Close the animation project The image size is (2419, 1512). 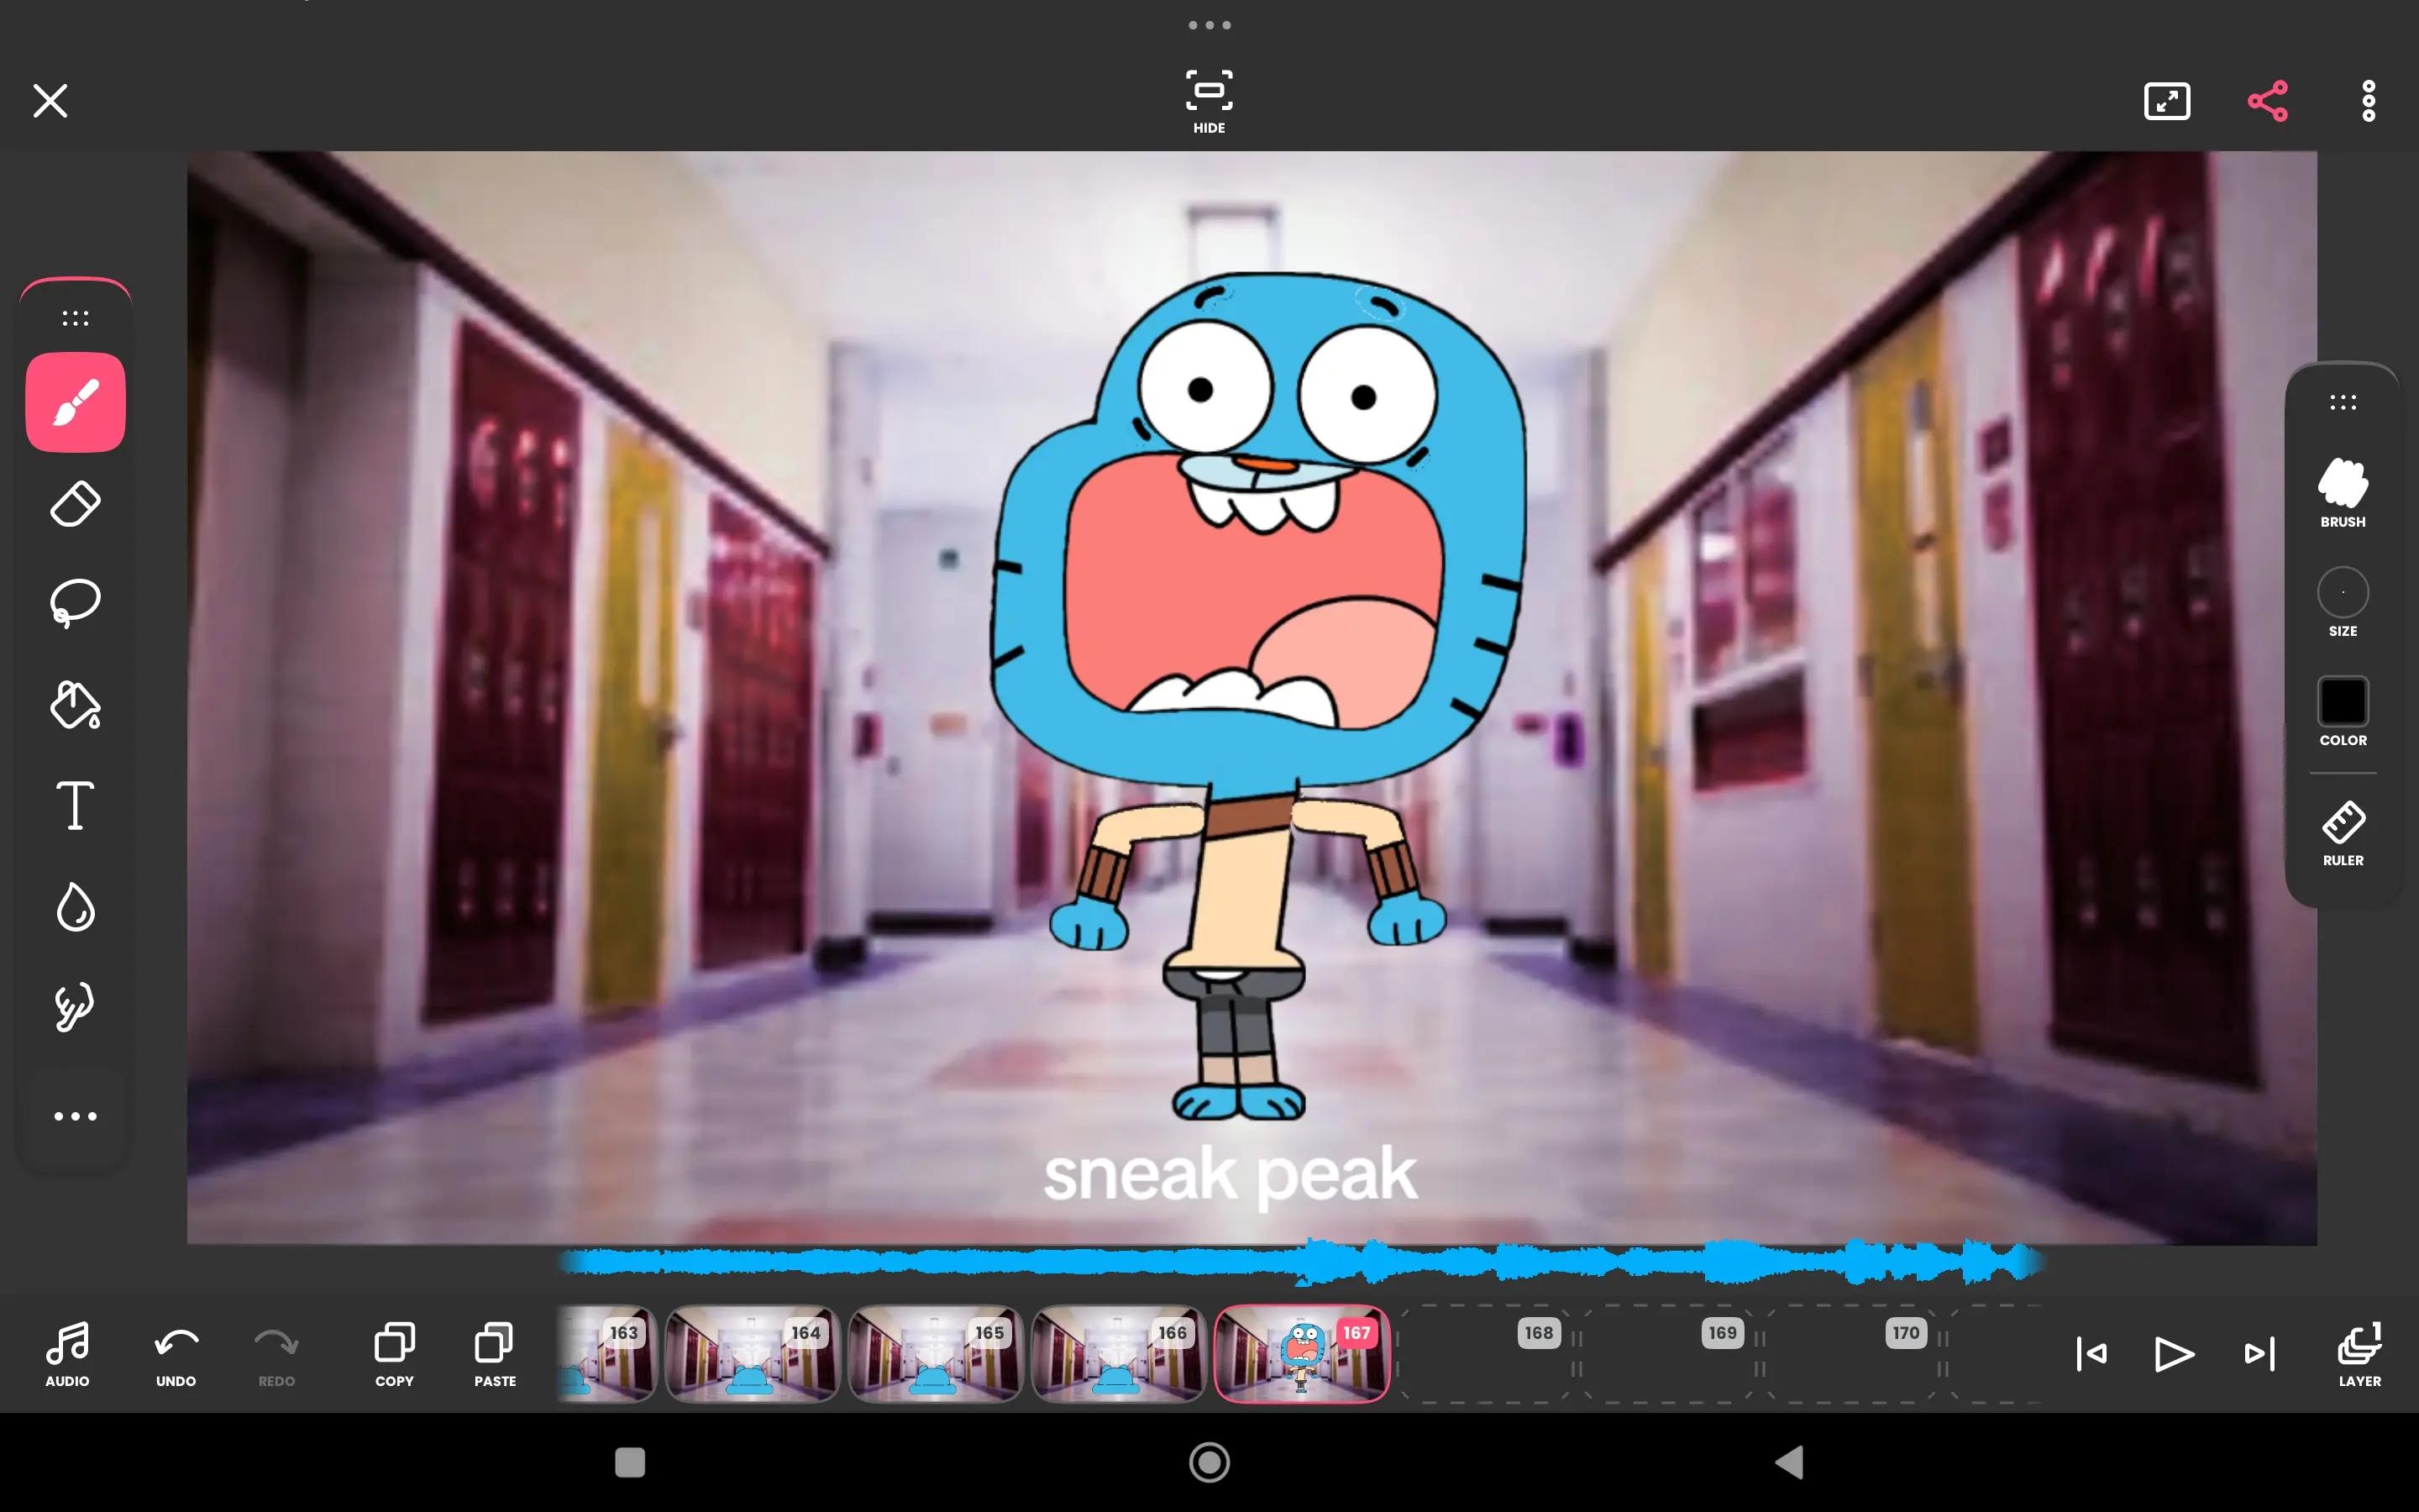pyautogui.click(x=50, y=101)
